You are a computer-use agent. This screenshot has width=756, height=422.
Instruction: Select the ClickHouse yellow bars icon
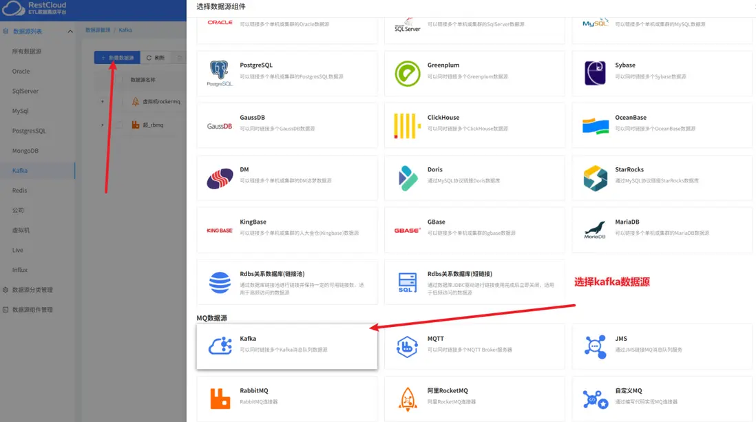408,126
